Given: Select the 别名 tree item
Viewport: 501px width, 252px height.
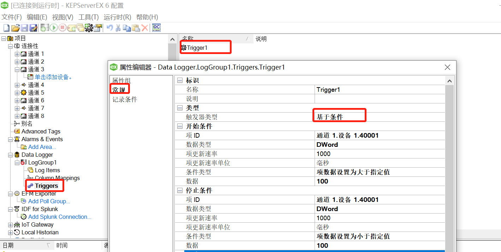Looking at the screenshot, I should pyautogui.click(x=27, y=124).
